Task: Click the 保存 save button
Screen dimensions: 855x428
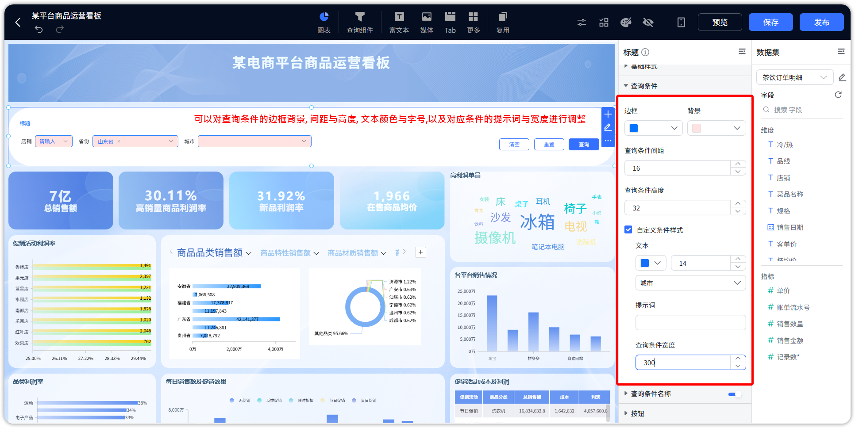Action: click(770, 22)
